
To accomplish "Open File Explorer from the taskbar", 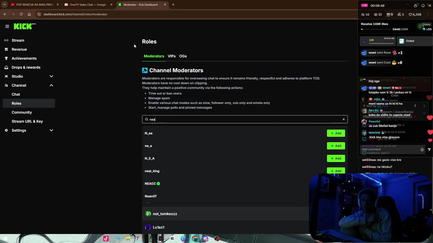I will pos(128,239).
